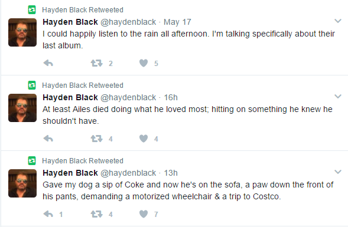Open the 16h timestamp link
This screenshot has height=227, width=348.
[x=171, y=97]
